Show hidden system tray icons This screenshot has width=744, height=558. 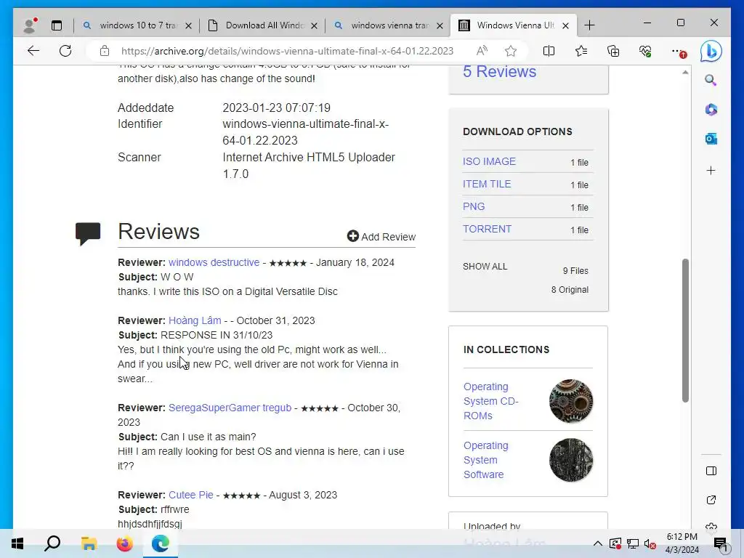(598, 543)
